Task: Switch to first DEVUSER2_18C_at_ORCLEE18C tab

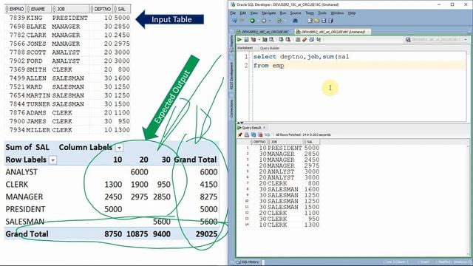Action: tap(263, 32)
